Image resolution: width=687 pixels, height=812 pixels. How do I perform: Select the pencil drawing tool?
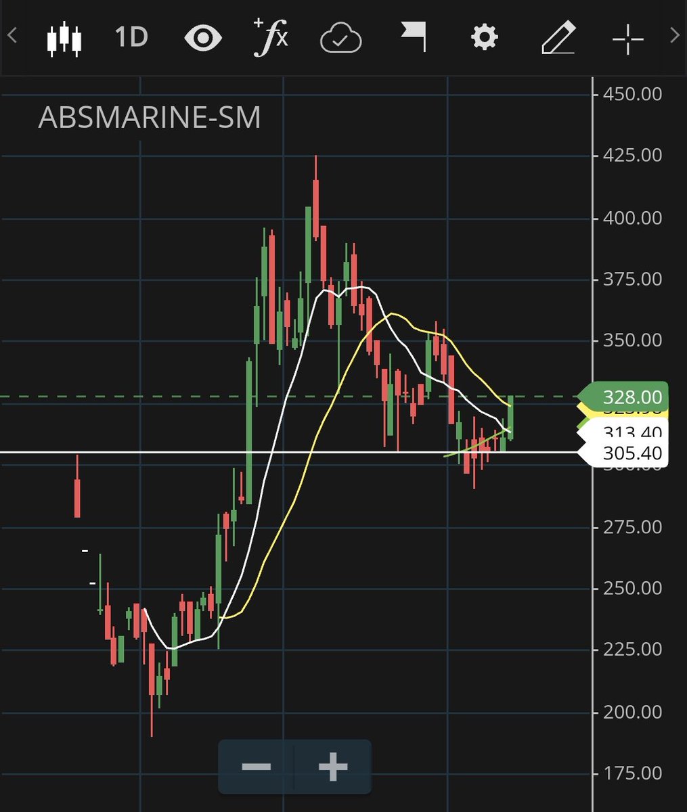click(x=559, y=37)
